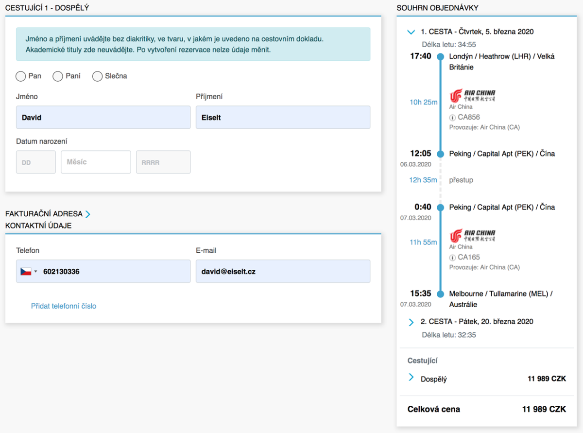
Task: Click the Air China logo for flight CA856
Action: tap(472, 95)
